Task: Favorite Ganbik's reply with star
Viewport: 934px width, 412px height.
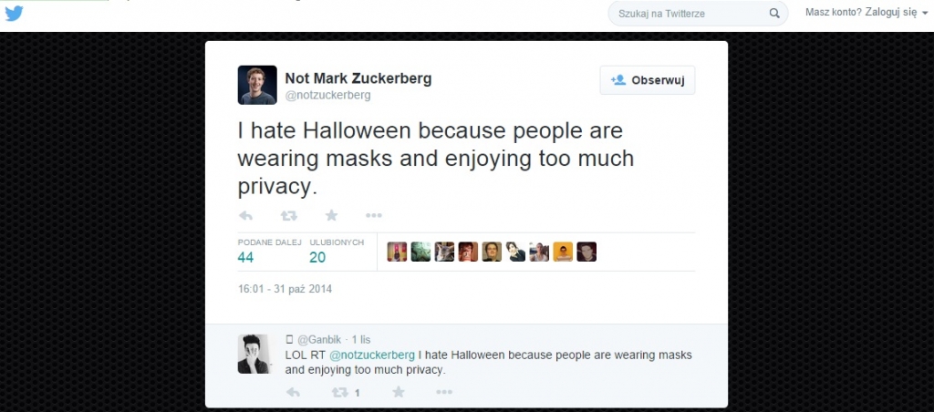Action: tap(399, 392)
